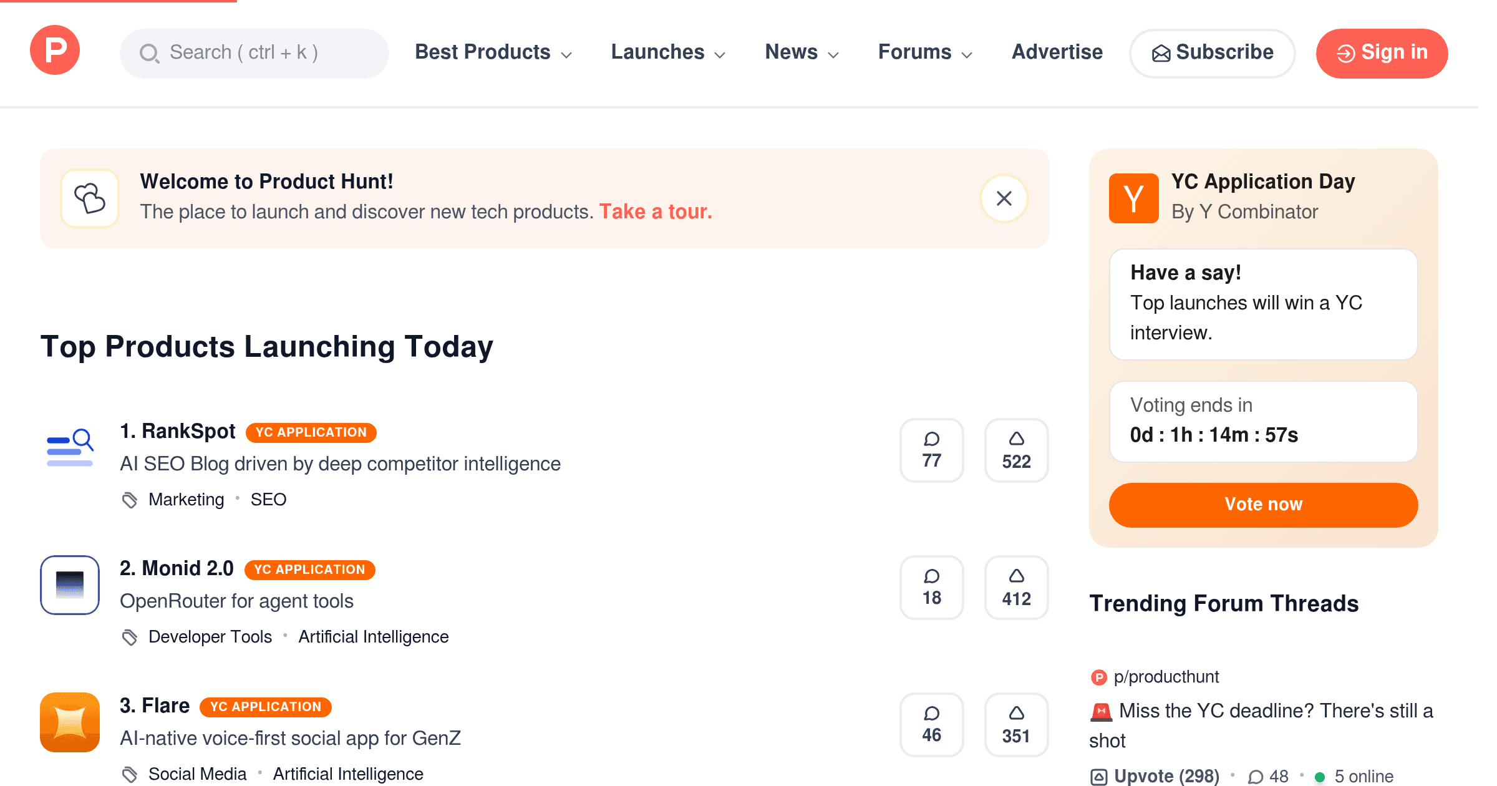Image resolution: width=1497 pixels, height=786 pixels.
Task: Expand the Best Products menu
Action: (x=493, y=52)
